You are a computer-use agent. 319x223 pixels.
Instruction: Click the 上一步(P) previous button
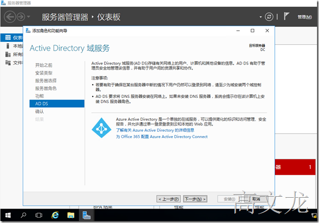(168, 199)
